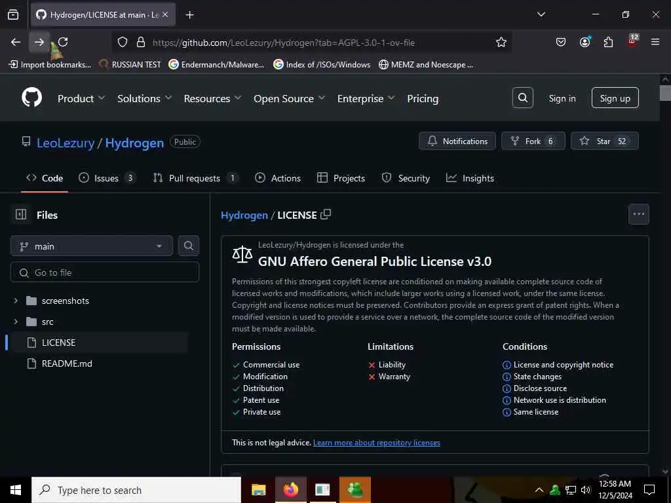This screenshot has width=671, height=503.
Task: Click the GitHub logo icon
Action: click(x=32, y=98)
